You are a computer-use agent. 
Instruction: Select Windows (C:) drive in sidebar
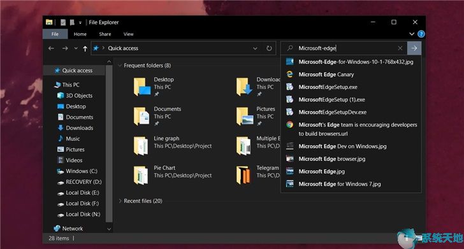tap(77, 171)
